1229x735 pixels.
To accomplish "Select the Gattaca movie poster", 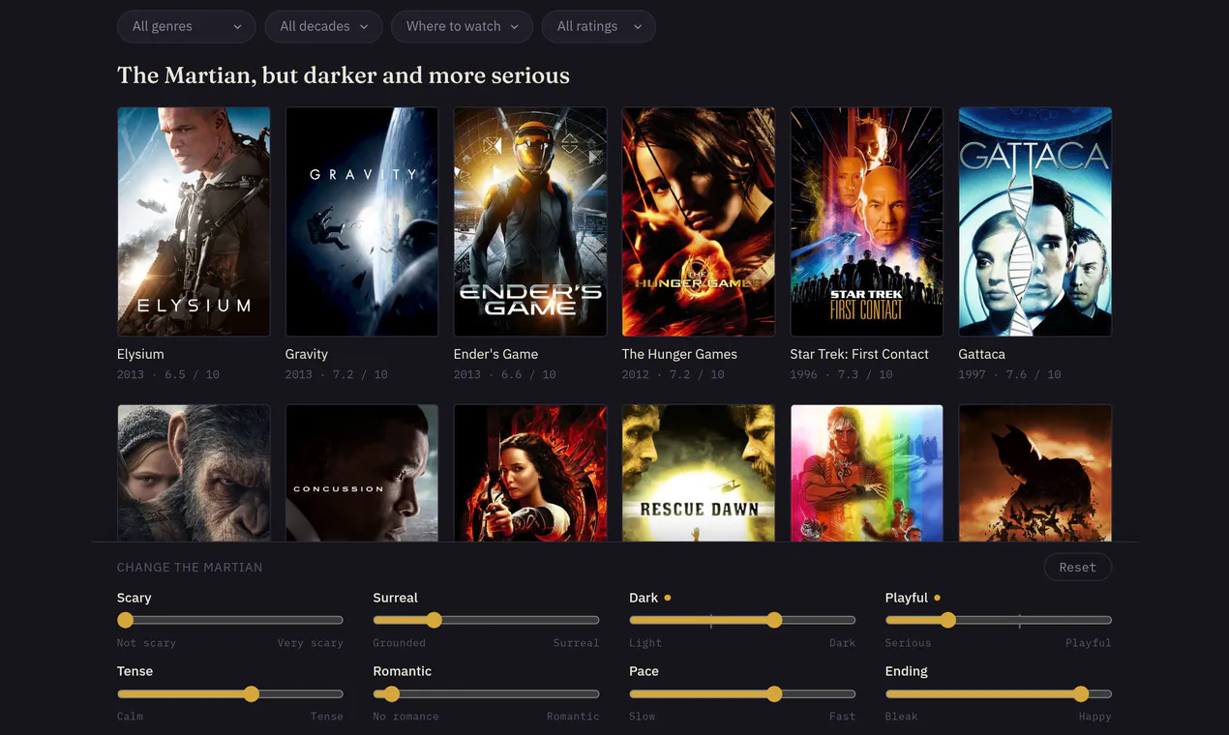I will [x=1035, y=221].
